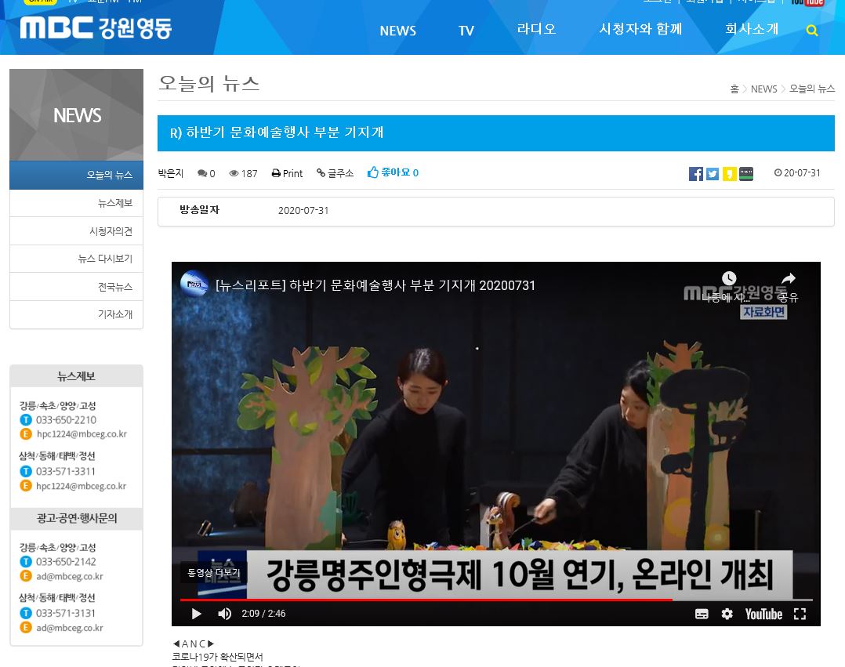Click the author name 박은지
Image resolution: width=845 pixels, height=667 pixels.
click(x=171, y=173)
